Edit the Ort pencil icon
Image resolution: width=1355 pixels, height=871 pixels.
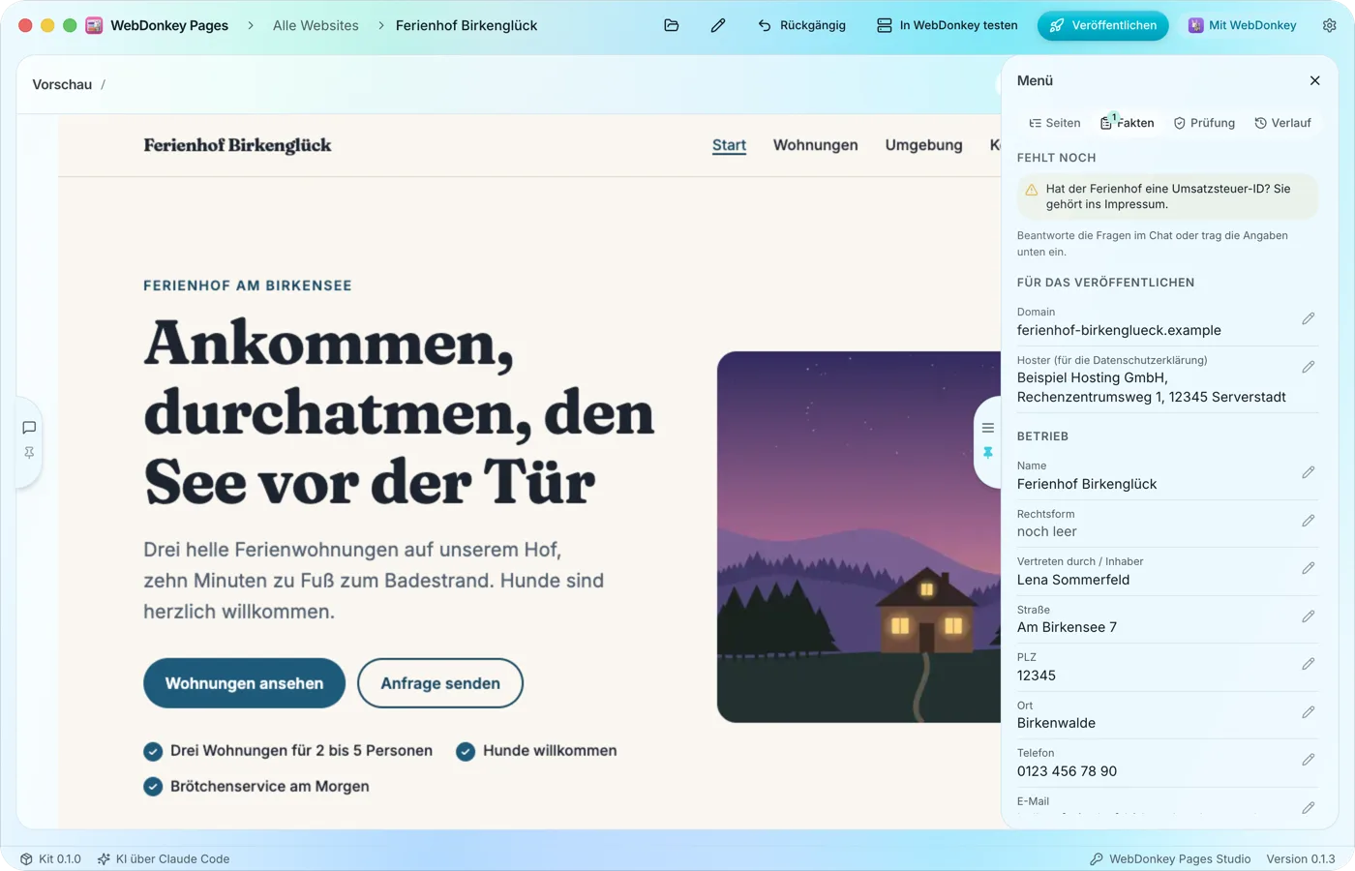point(1309,712)
